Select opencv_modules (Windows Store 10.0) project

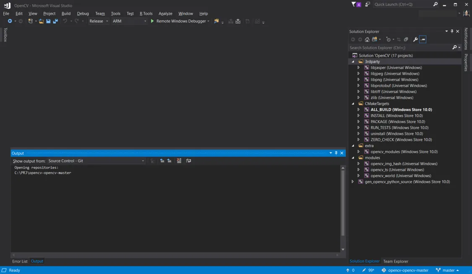404,152
